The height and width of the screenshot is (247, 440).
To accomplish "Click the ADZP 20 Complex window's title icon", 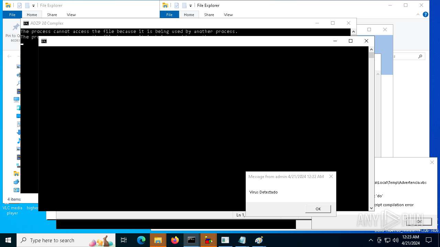I will [26, 23].
